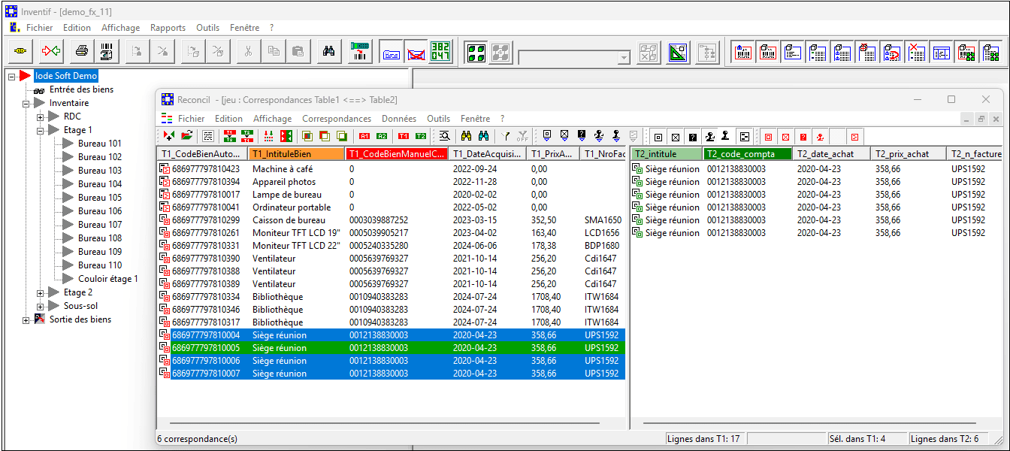Select the Print icon in the Inventif toolbar
The image size is (1010, 451).
[80, 51]
